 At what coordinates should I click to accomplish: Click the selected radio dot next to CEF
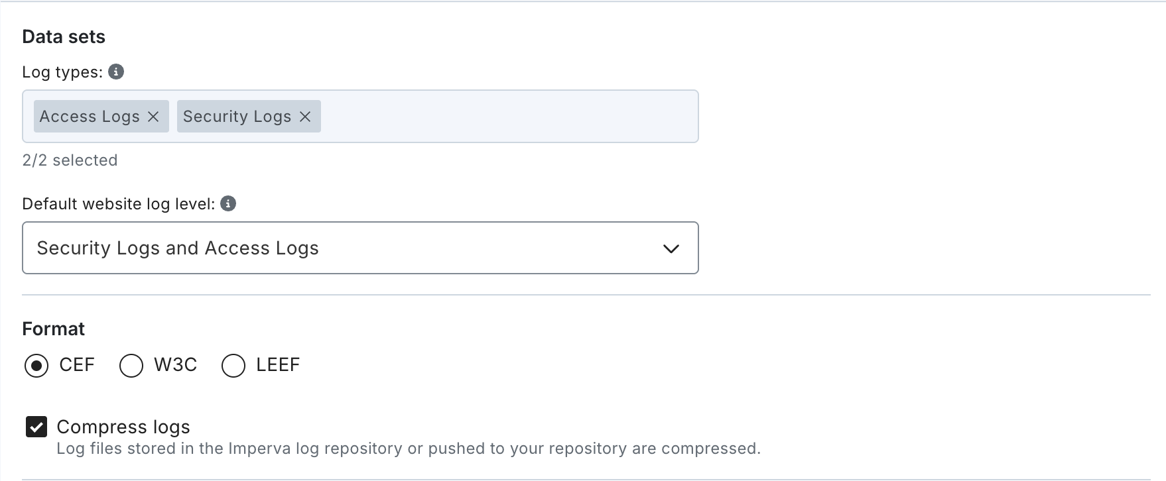[37, 365]
